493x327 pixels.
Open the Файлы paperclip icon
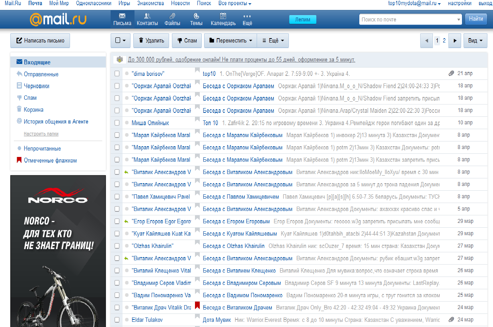172,16
